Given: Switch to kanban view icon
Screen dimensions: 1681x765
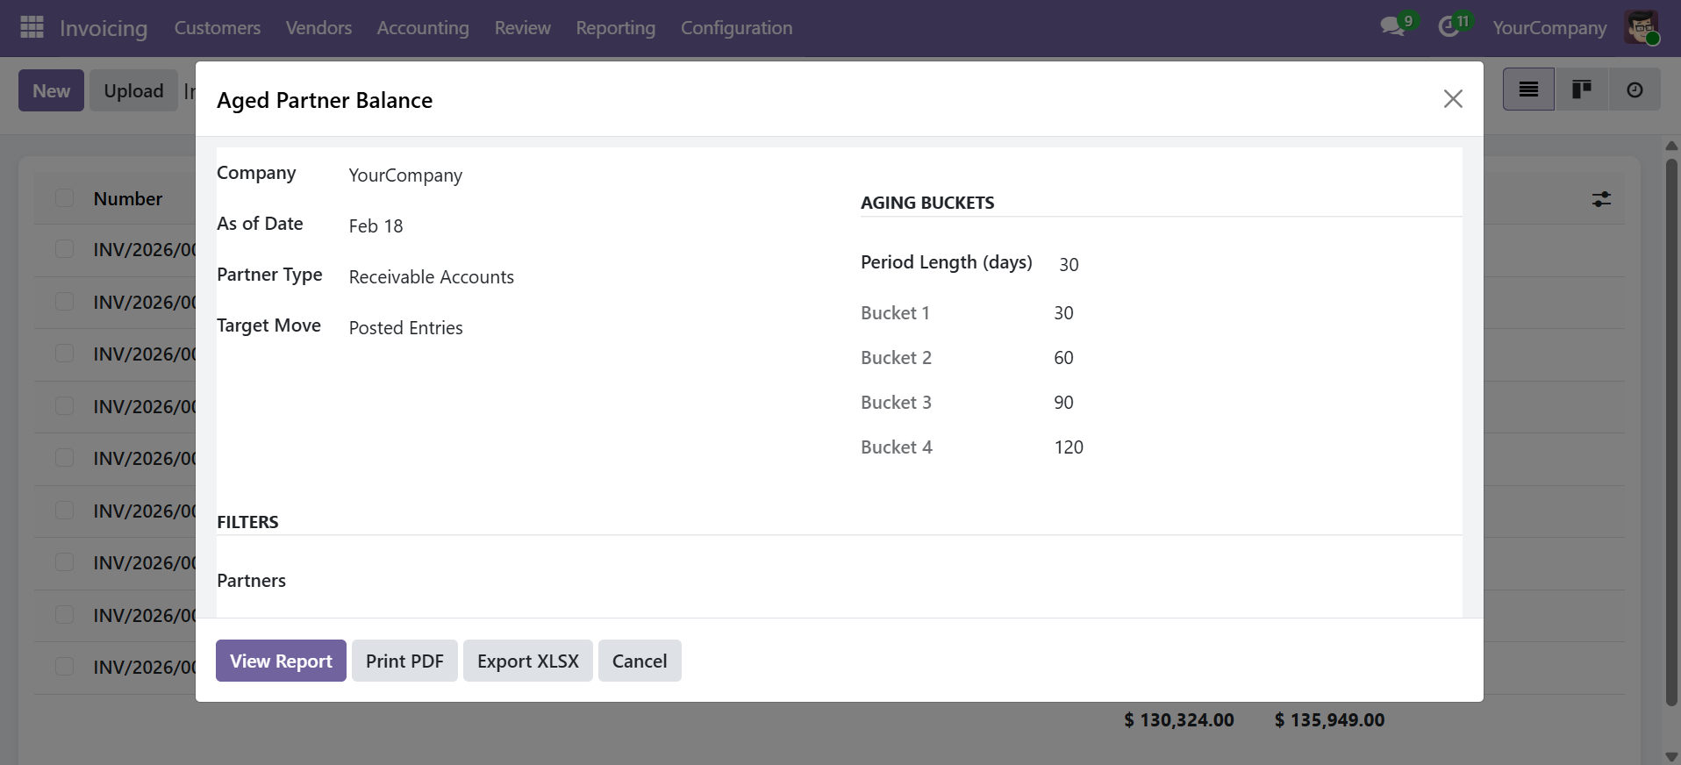Looking at the screenshot, I should (x=1581, y=89).
